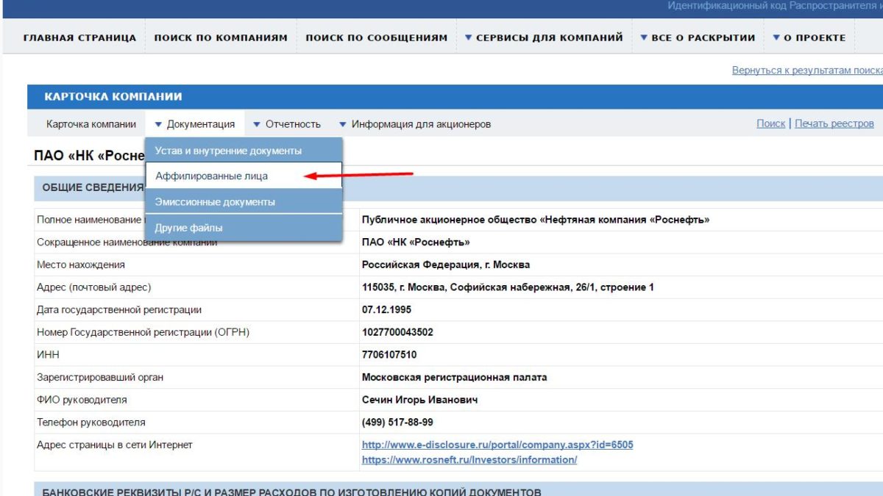
Task: Go to Поиск по компаниям
Action: click(221, 37)
